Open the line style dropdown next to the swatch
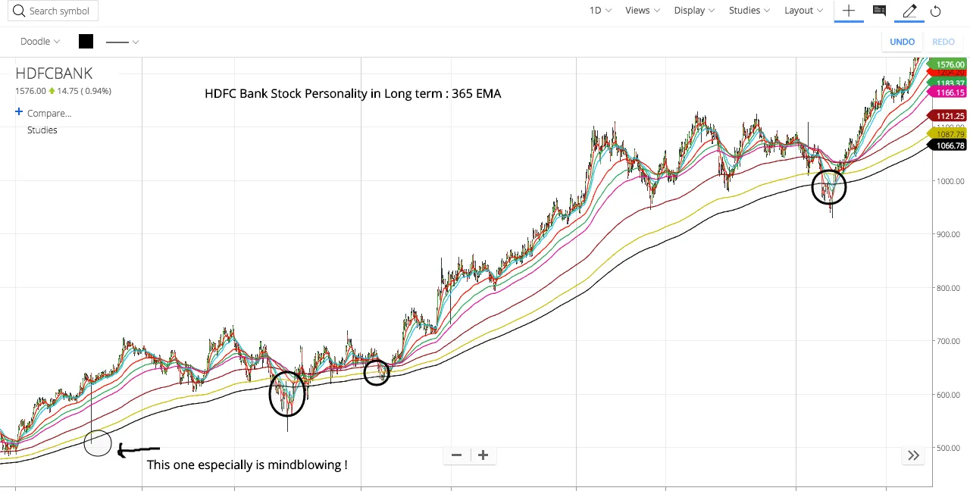970x494 pixels. 122,42
